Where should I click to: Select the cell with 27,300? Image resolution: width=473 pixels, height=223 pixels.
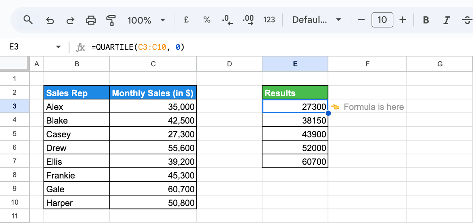tap(153, 134)
